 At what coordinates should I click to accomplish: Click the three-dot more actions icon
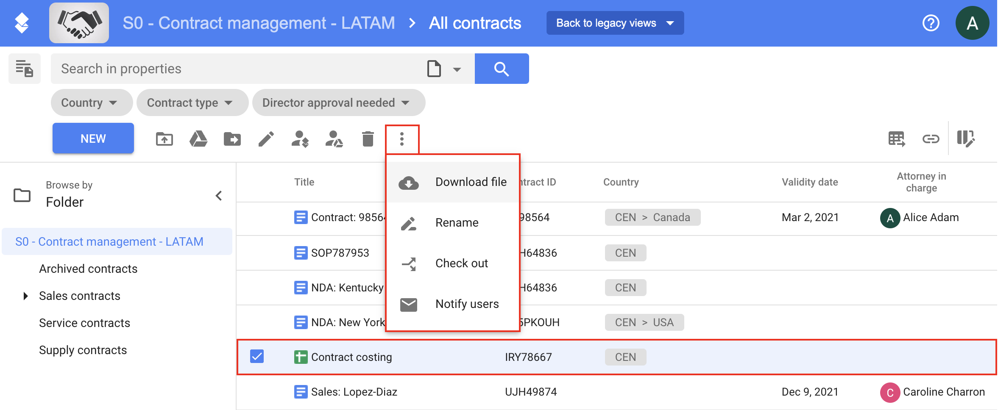[x=402, y=139]
